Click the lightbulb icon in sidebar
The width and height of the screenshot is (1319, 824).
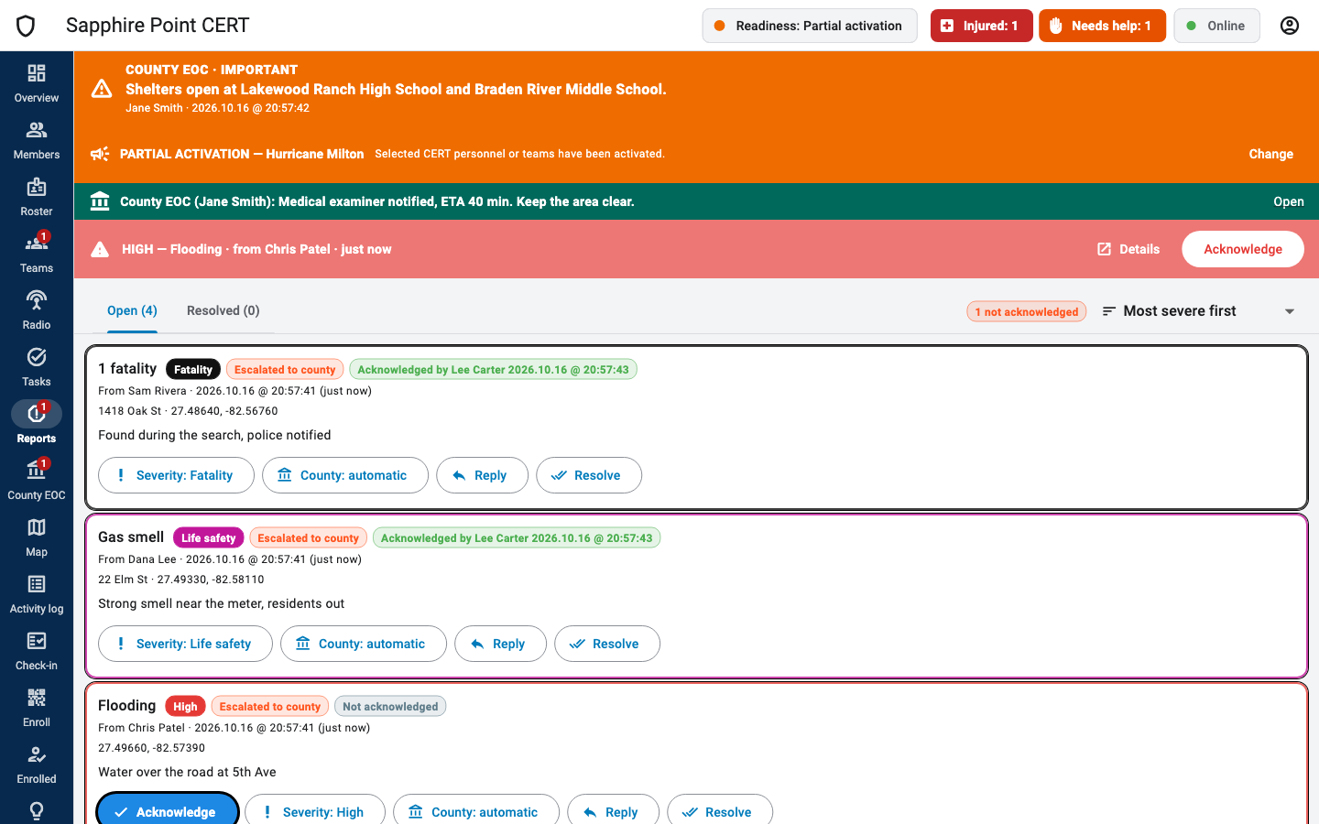click(37, 811)
